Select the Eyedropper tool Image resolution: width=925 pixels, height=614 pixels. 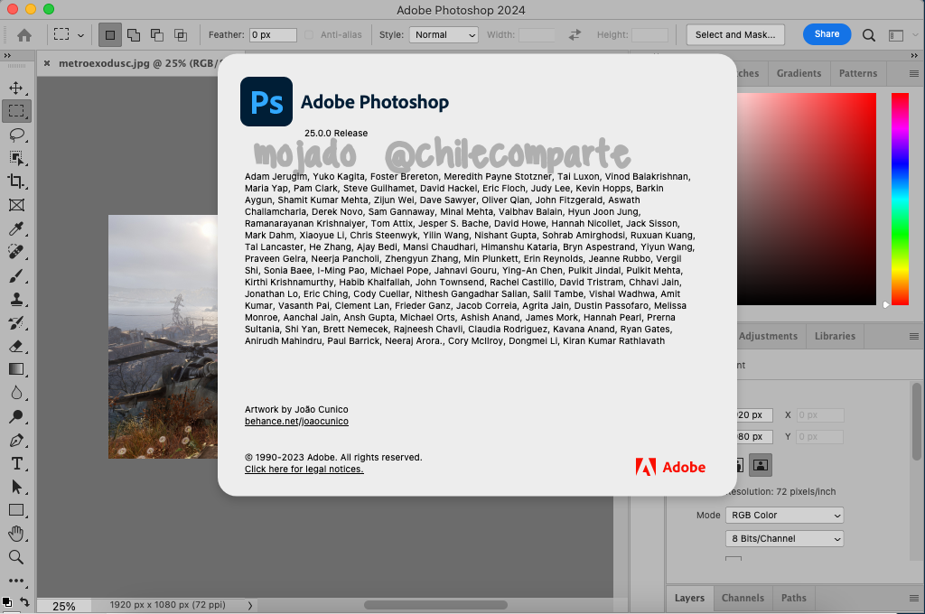pos(16,228)
